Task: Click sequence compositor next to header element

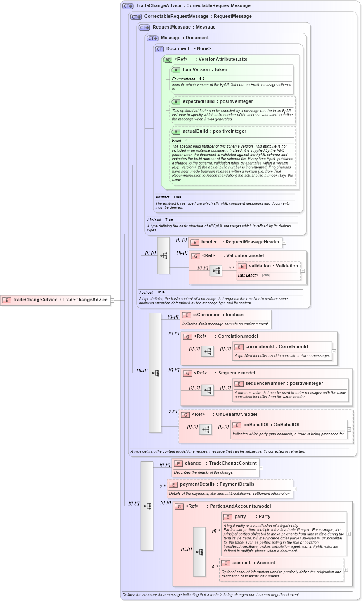Action: [163, 255]
